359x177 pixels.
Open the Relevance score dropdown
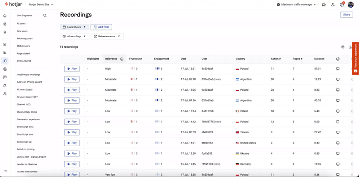click(107, 36)
